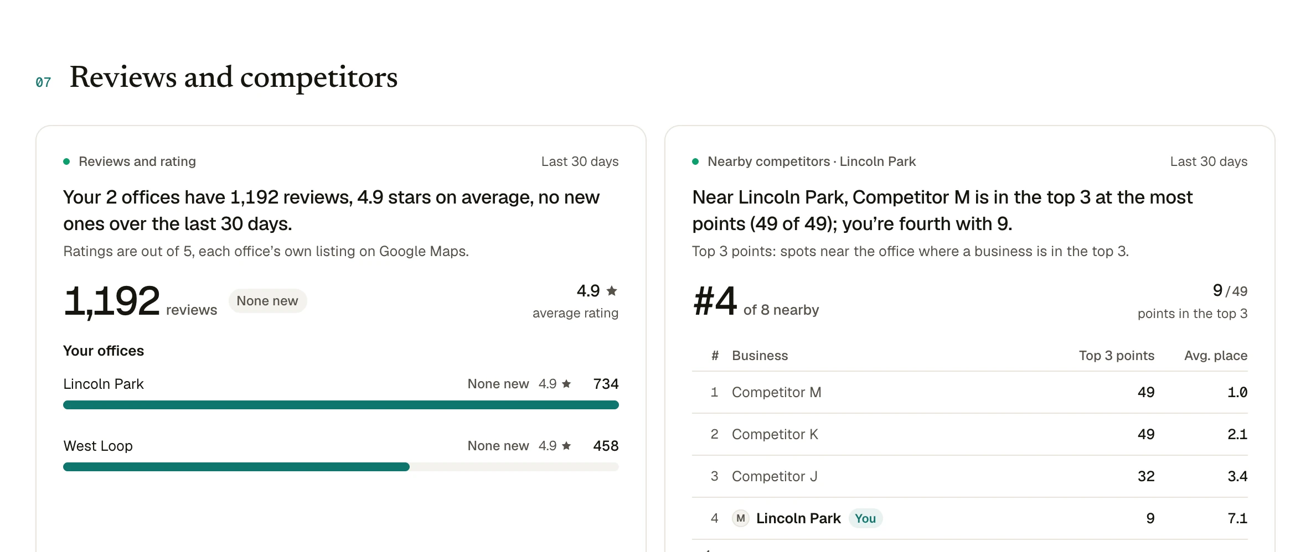Click the green dot beside Nearby competitors
1311x552 pixels.
pyautogui.click(x=695, y=162)
